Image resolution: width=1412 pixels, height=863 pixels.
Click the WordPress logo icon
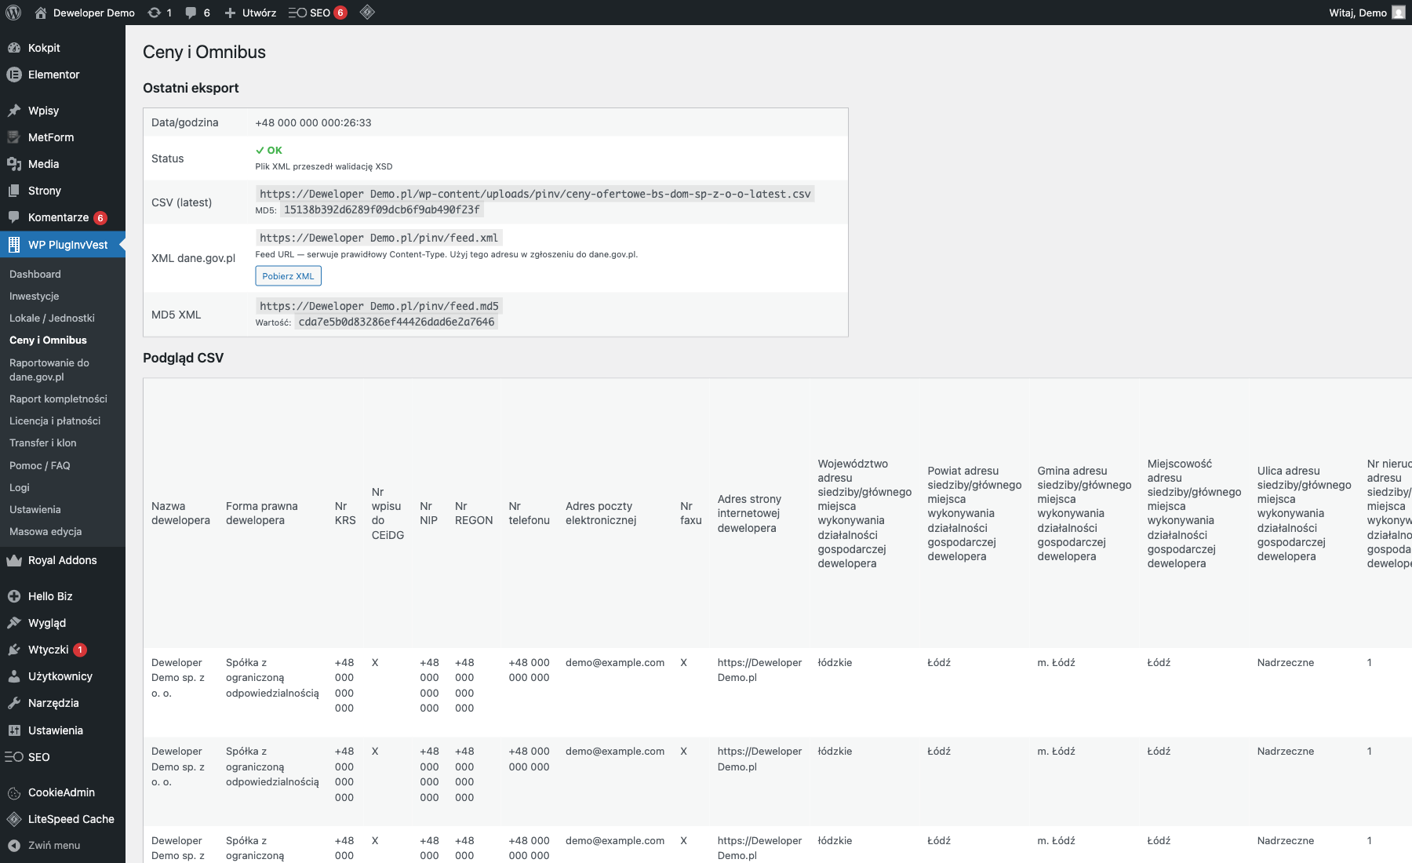coord(13,13)
